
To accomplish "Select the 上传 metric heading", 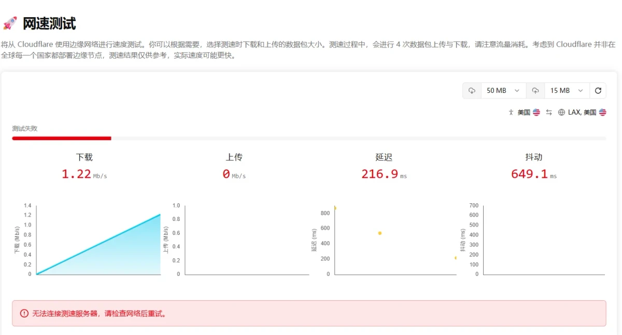I will (234, 157).
